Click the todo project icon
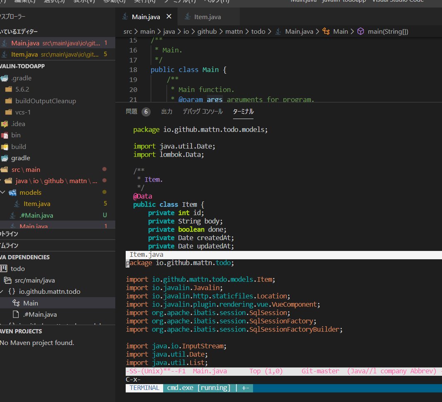Screen dimensions: 442x402 pyautogui.click(x=4, y=269)
